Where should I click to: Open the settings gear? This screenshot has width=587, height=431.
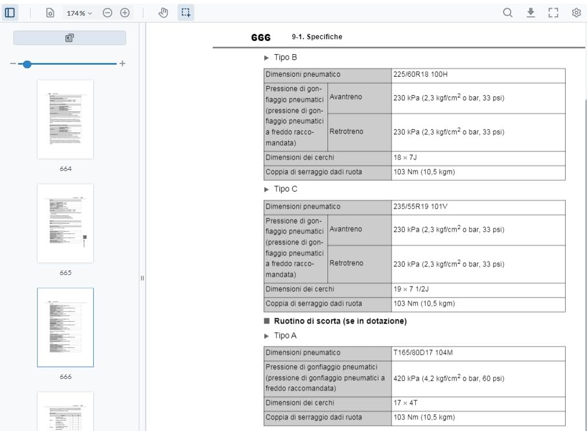pos(577,13)
